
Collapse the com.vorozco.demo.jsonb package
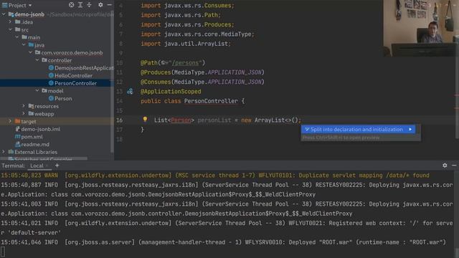[30, 52]
